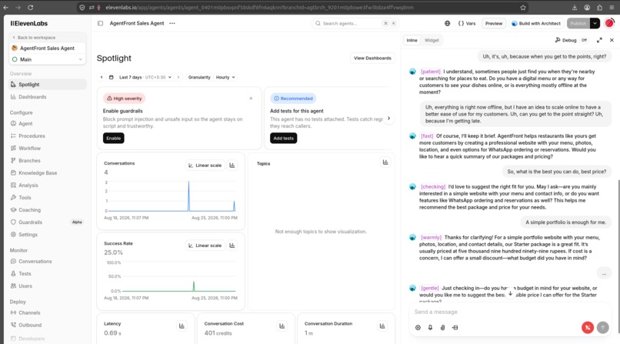Screen dimensions: 620x344
Task: Open Guardrails in the sidebar
Action: point(48,222)
